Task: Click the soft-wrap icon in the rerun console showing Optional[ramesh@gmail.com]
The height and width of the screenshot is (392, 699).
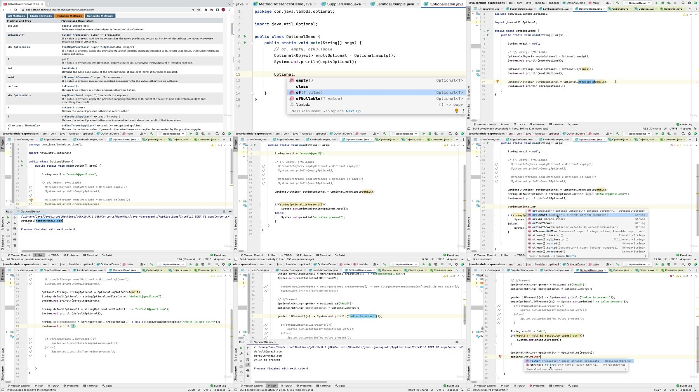Action: click(x=15, y=229)
